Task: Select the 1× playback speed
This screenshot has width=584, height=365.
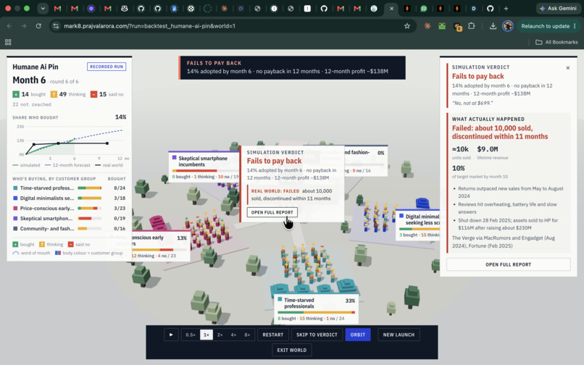Action: pyautogui.click(x=206, y=335)
